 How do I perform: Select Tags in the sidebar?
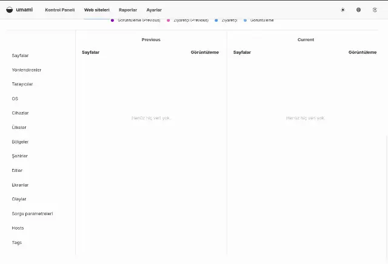click(x=17, y=242)
